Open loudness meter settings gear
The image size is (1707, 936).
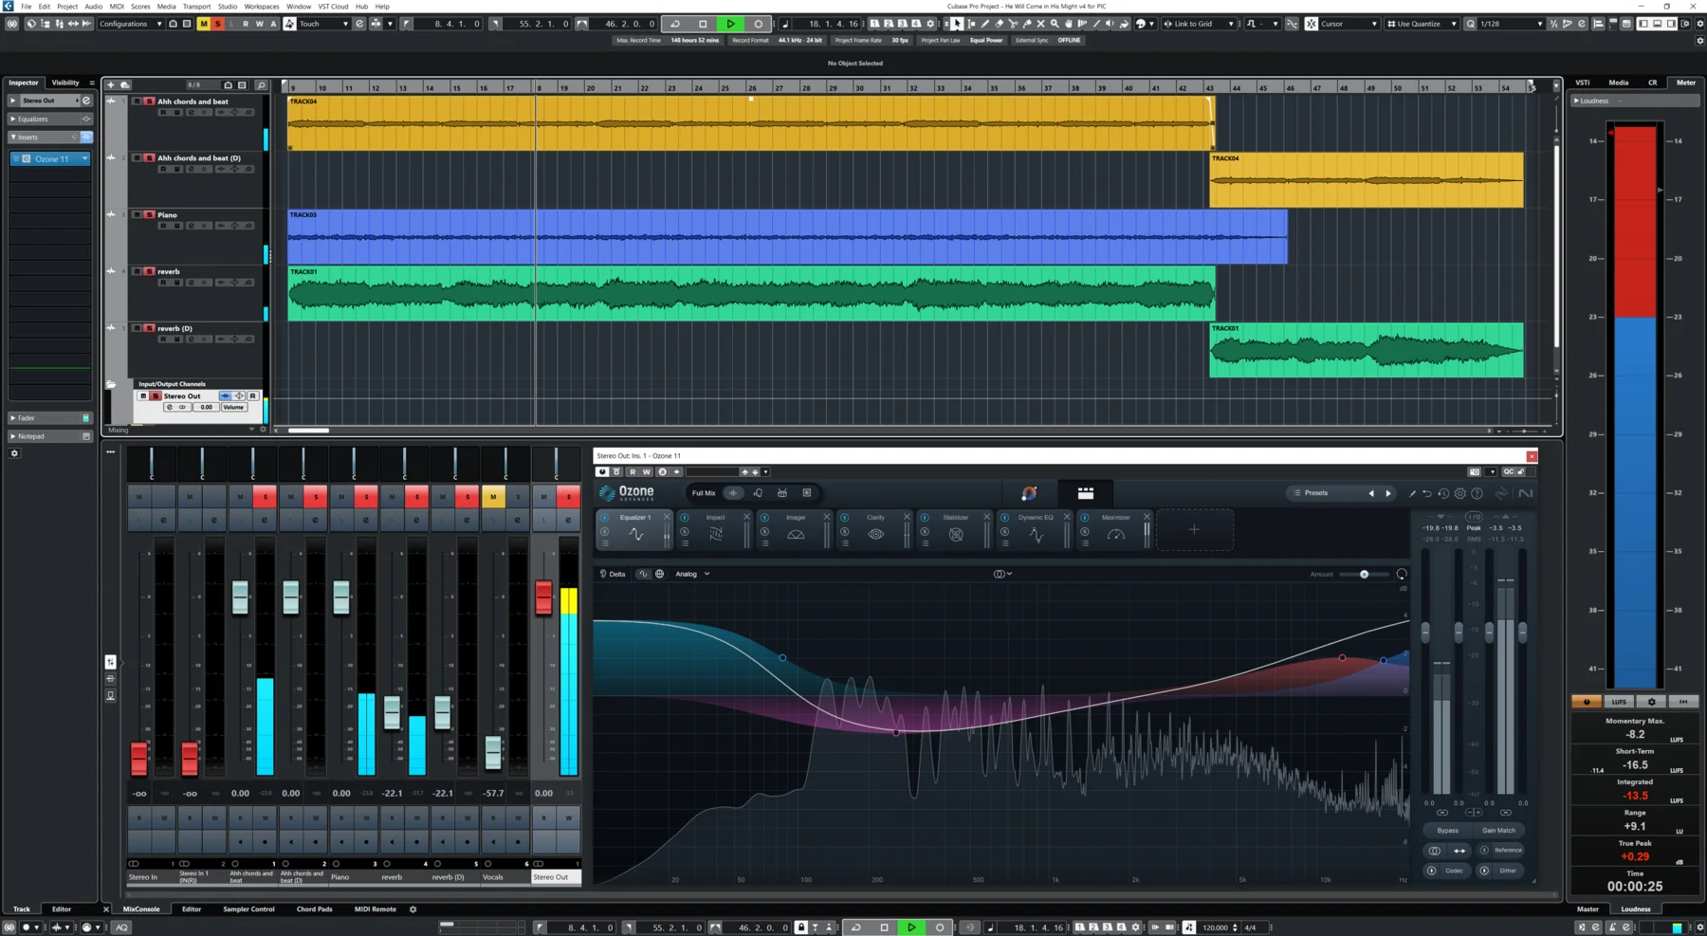coord(1651,702)
